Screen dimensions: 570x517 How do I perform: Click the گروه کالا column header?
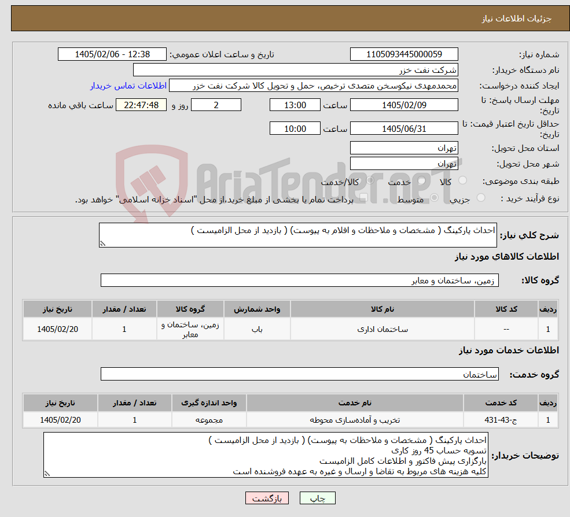pyautogui.click(x=190, y=309)
